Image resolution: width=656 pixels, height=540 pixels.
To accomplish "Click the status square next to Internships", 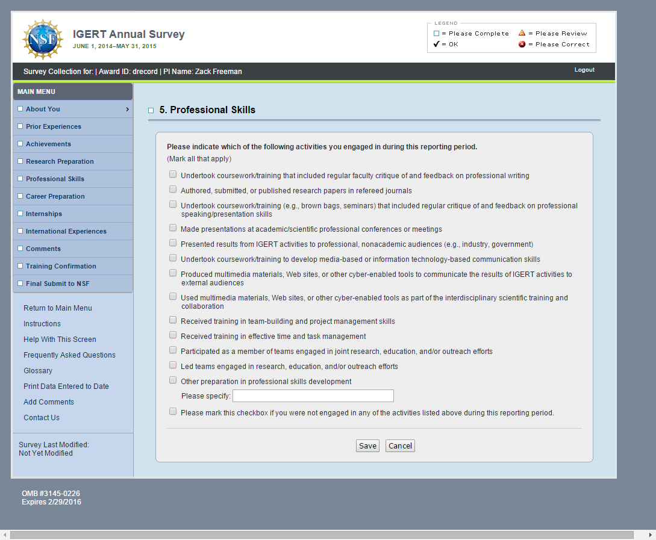I will click(20, 214).
